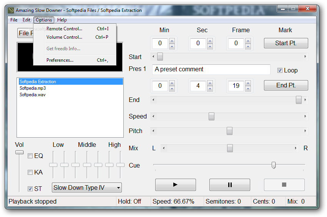Click the end Sec value field showing 4
The height and width of the screenshot is (217, 327).
[198, 85]
